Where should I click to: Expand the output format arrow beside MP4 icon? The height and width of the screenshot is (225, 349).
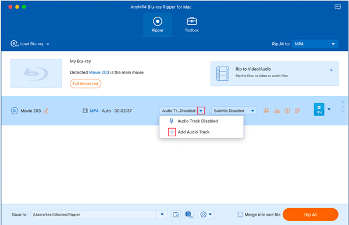point(329,109)
